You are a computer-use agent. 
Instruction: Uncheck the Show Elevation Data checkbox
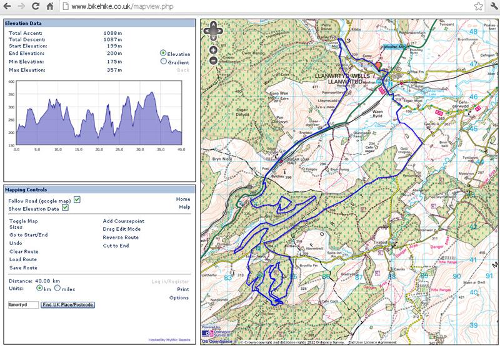coord(65,208)
